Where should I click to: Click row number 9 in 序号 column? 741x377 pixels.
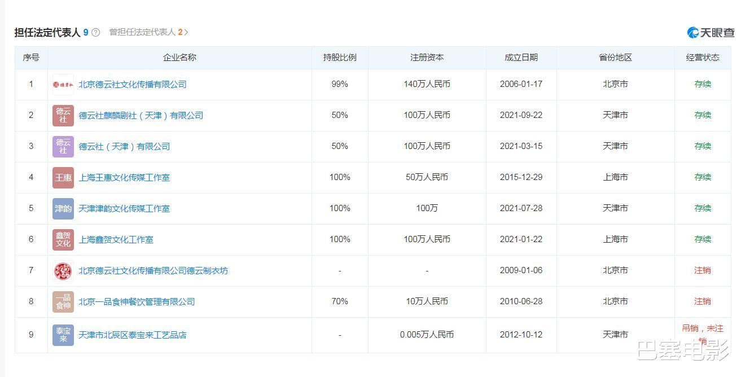pos(31,335)
